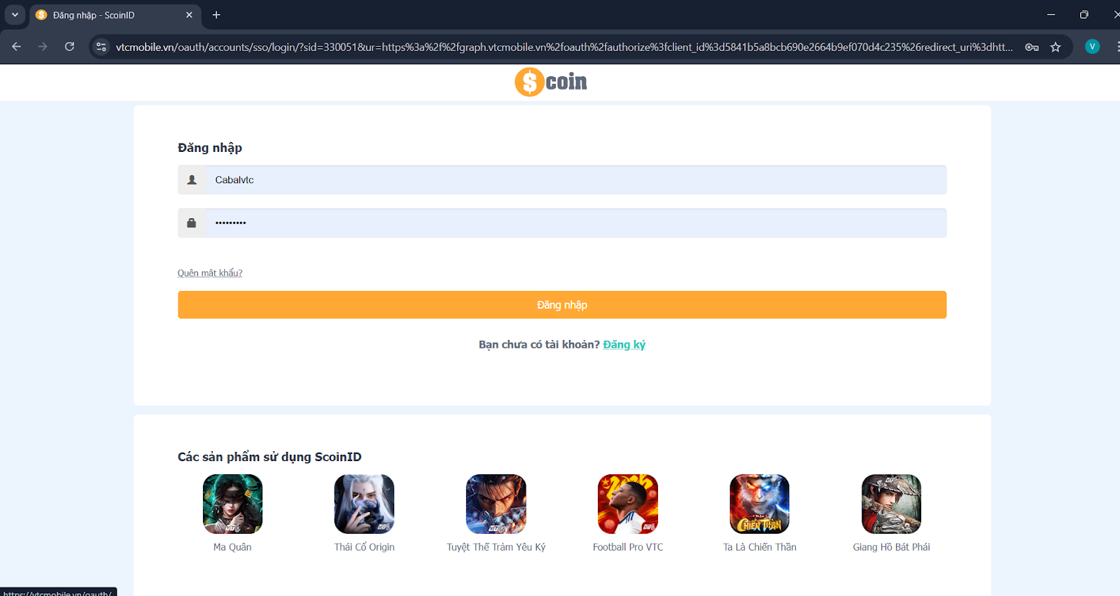The image size is (1120, 596).
Task: Click the Ma Quân label text
Action: point(232,547)
